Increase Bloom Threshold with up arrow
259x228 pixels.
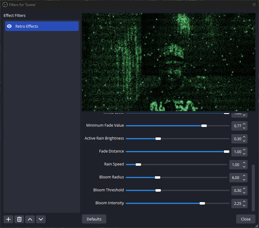244,188
